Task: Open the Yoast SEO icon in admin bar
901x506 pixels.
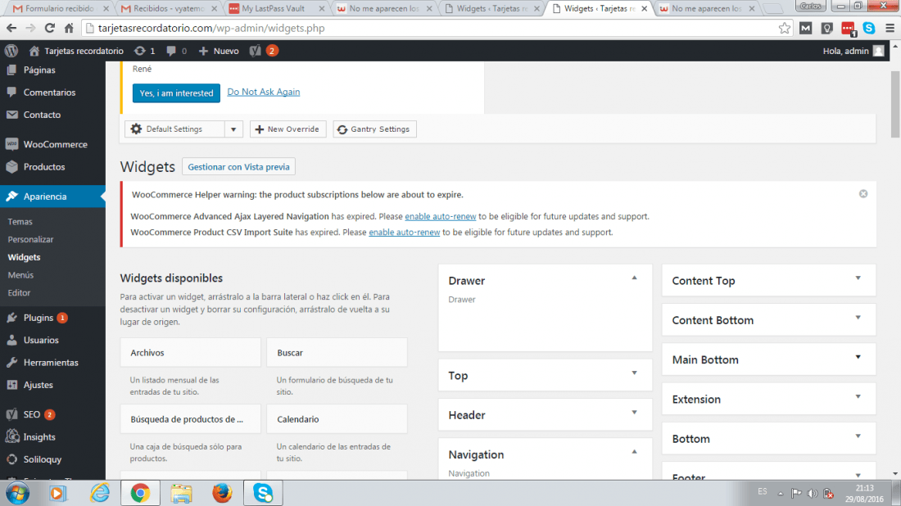Action: point(255,51)
